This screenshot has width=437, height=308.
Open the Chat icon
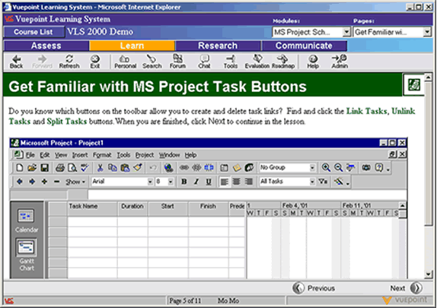point(204,62)
